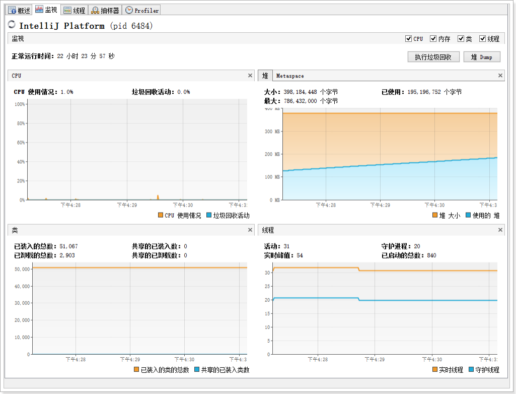
Task: Select the 抽样器 sampler tab
Action: click(105, 10)
